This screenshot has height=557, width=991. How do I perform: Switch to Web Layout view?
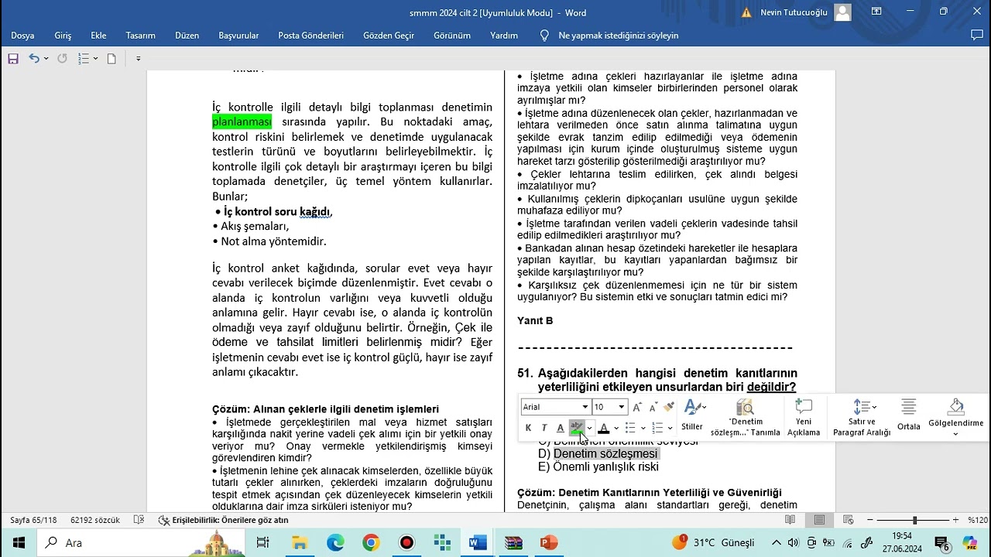[x=849, y=520]
